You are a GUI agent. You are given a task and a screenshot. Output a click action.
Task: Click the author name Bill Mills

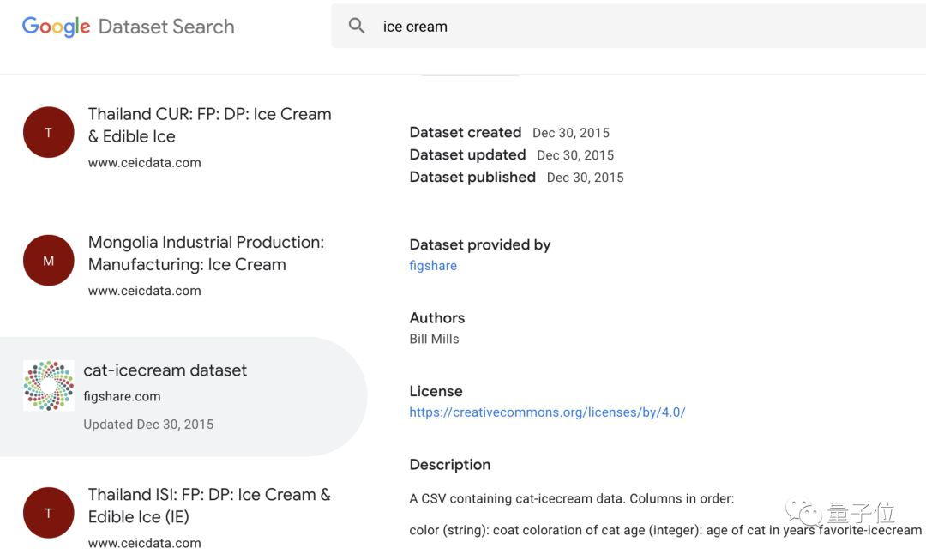coord(434,339)
